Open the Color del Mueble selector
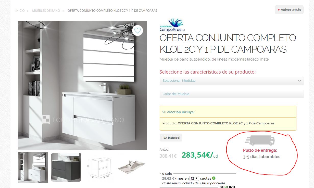 232,94
